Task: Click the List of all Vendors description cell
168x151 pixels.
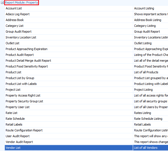Action: (146, 148)
